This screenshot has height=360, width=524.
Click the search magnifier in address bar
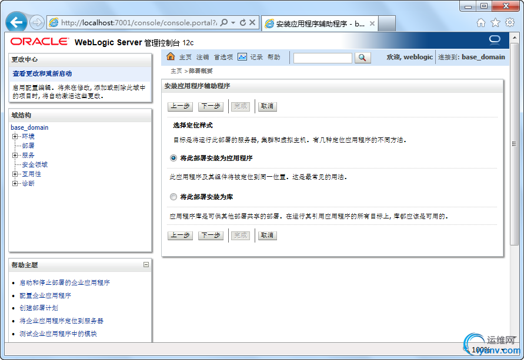point(224,22)
